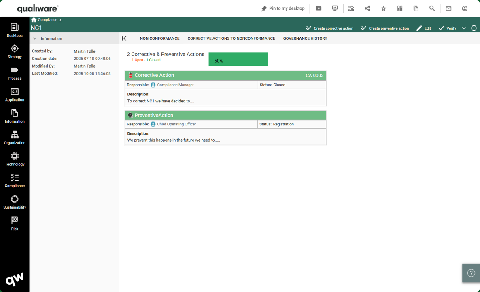Image resolution: width=480 pixels, height=292 pixels.
Task: Add page to favorites star
Action: tap(384, 8)
